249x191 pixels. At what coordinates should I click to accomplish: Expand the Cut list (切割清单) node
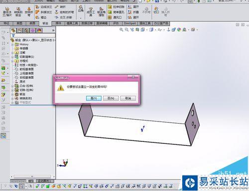click(12, 57)
